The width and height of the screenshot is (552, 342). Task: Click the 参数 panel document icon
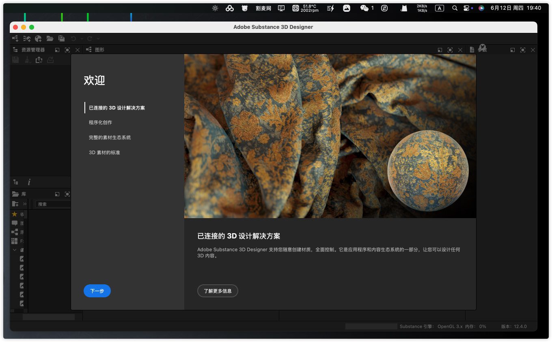(x=472, y=50)
